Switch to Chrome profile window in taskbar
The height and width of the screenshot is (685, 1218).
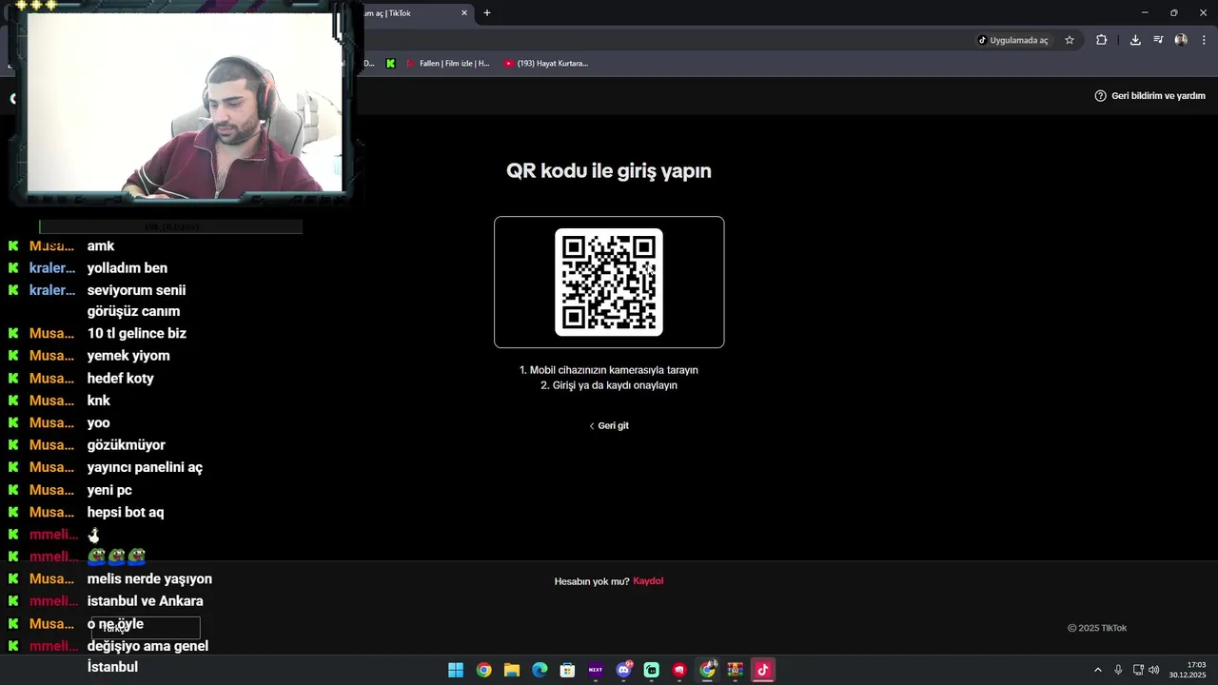point(707,670)
